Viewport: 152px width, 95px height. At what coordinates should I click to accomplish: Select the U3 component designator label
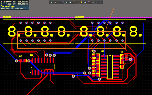[31, 55]
